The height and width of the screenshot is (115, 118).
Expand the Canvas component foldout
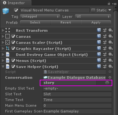3,37
